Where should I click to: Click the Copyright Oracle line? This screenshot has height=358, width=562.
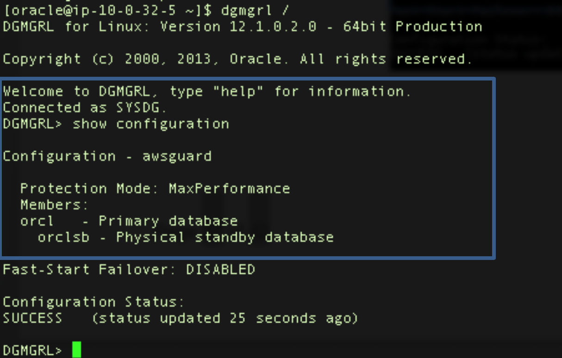click(x=237, y=59)
